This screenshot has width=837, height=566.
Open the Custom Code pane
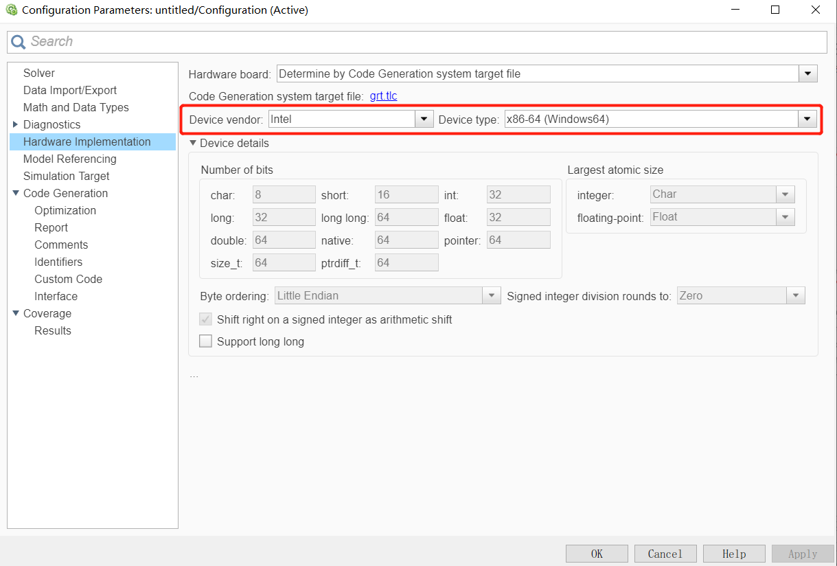tap(68, 279)
